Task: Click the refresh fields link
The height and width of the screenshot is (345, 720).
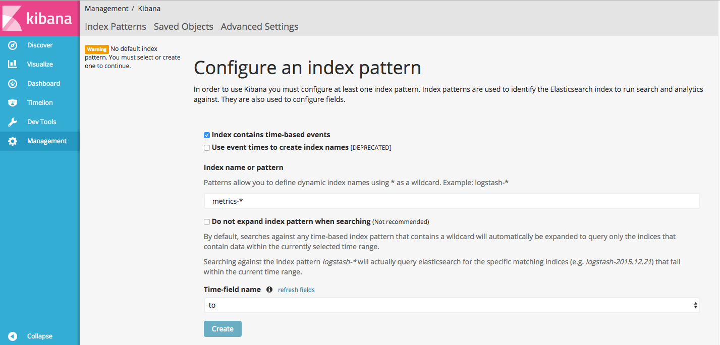Action: point(296,290)
